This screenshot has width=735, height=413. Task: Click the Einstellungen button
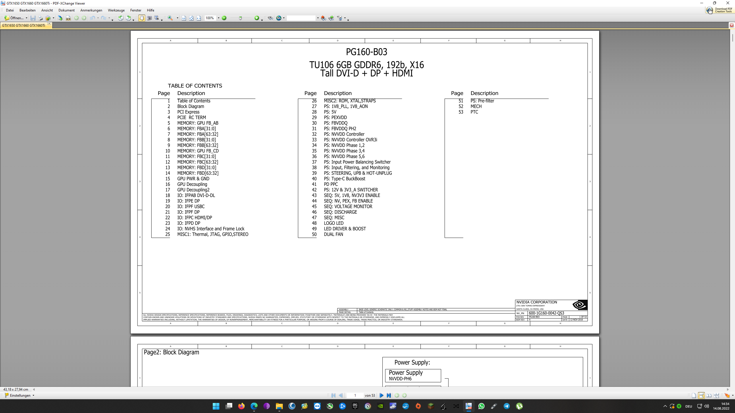17,396
